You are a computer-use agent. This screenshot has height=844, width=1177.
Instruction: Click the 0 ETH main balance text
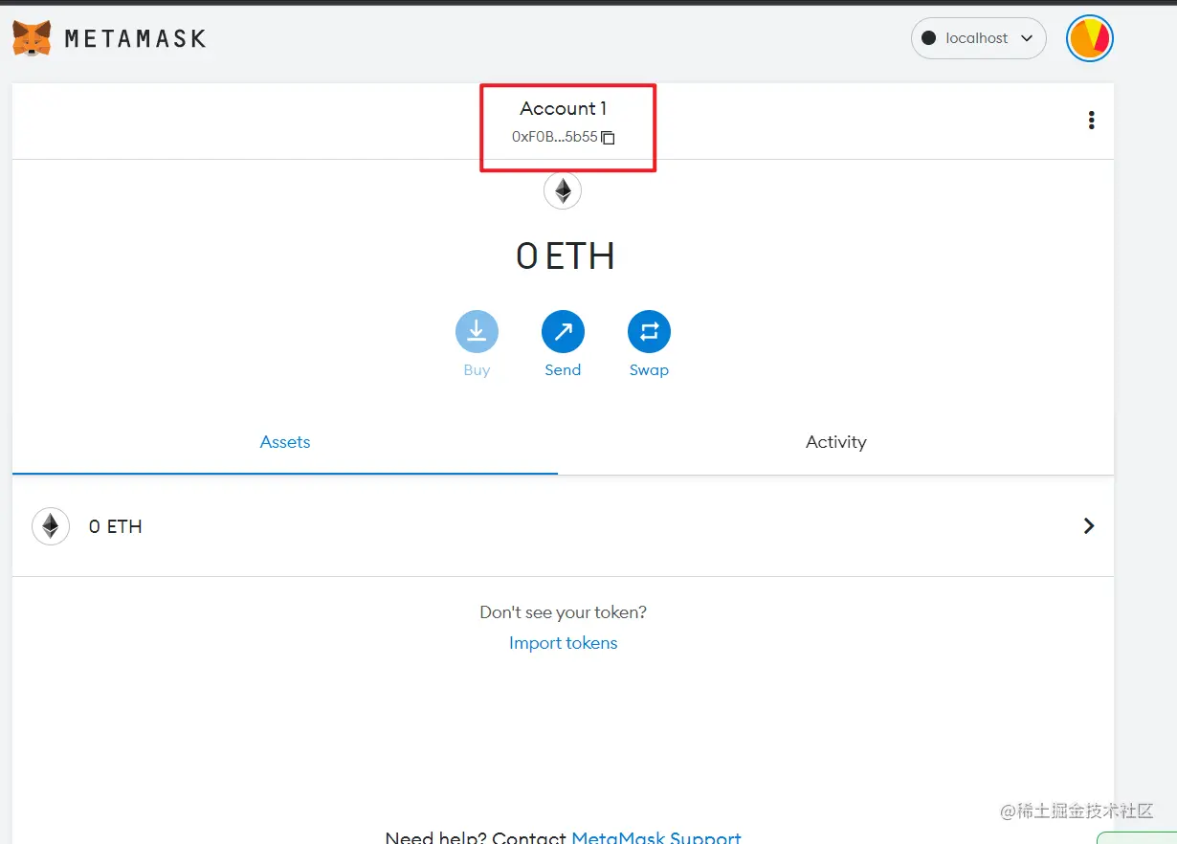565,256
